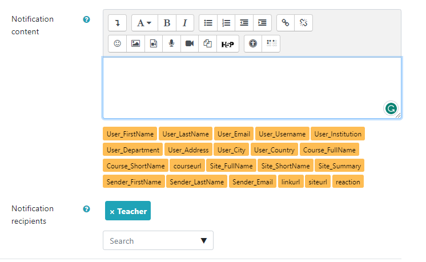Open the recipients Search dropdown
Image resolution: width=426 pixels, height=262 pixels.
pyautogui.click(x=158, y=241)
